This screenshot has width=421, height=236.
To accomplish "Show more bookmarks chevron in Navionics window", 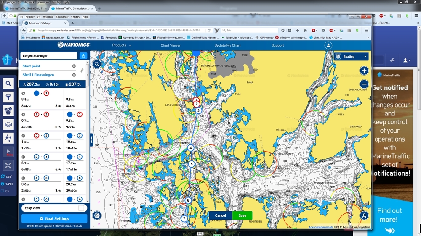I will point(368,37).
